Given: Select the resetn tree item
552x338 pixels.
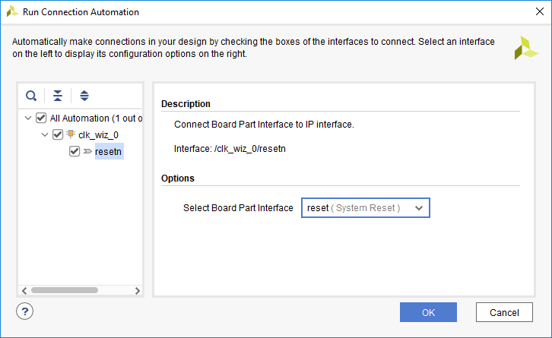Looking at the screenshot, I should (x=109, y=151).
